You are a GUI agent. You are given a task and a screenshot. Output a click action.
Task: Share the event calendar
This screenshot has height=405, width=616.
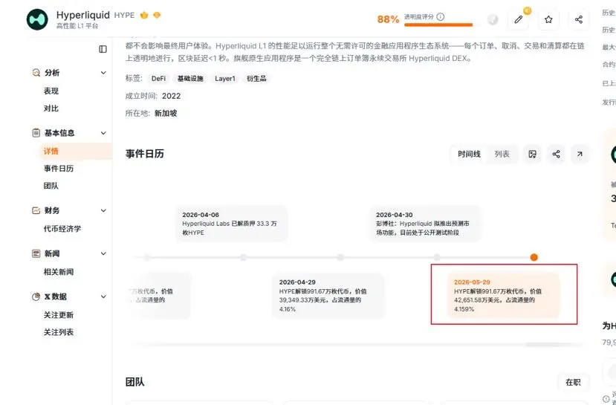(x=556, y=154)
